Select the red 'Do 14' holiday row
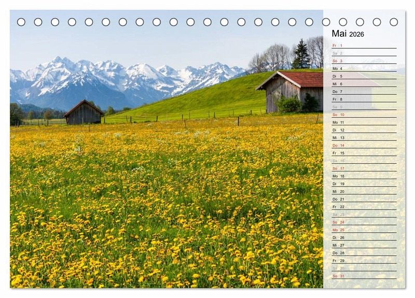415x298 pixels. pos(364,145)
